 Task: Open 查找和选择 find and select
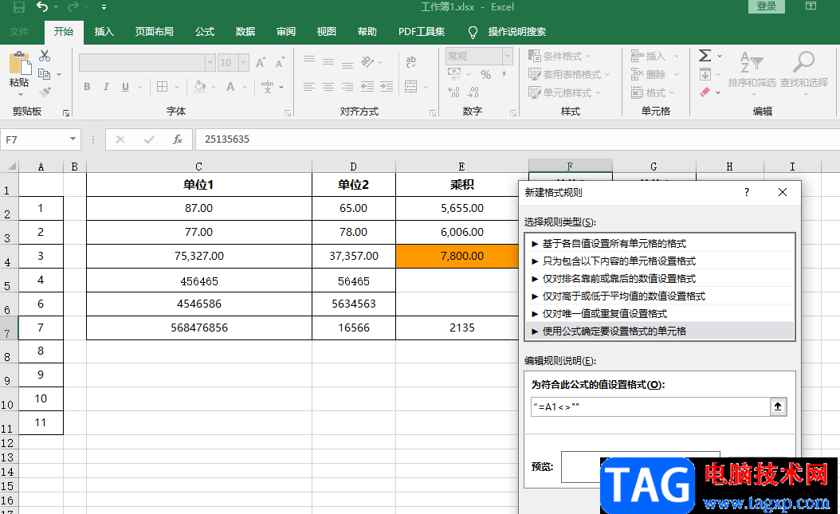804,73
